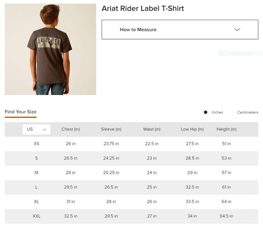Click the Sleeve (in) column header

click(x=111, y=129)
